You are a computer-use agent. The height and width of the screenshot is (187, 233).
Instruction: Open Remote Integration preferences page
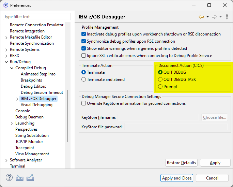(x=27, y=31)
